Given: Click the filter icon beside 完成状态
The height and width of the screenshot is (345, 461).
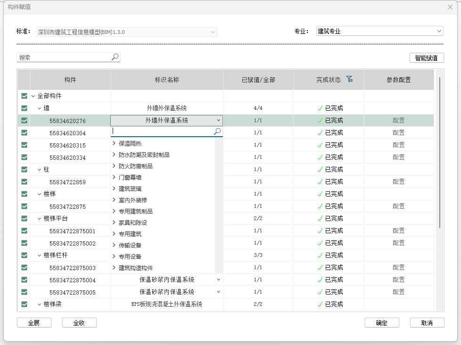Looking at the screenshot, I should coord(349,80).
